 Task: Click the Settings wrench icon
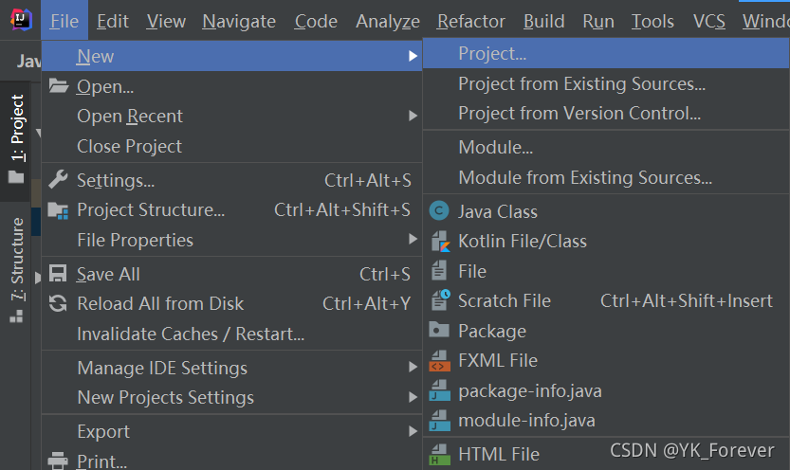(58, 180)
